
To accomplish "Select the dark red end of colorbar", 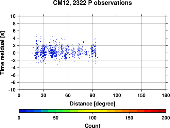I will (162, 111).
